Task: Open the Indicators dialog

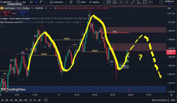Action: [56, 2]
